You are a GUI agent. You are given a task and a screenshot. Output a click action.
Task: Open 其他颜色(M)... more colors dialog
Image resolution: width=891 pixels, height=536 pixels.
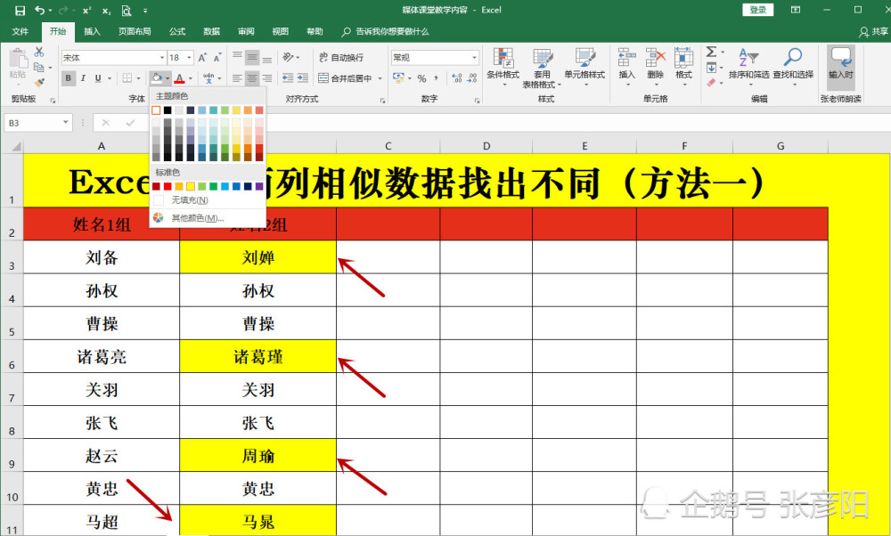tap(208, 217)
